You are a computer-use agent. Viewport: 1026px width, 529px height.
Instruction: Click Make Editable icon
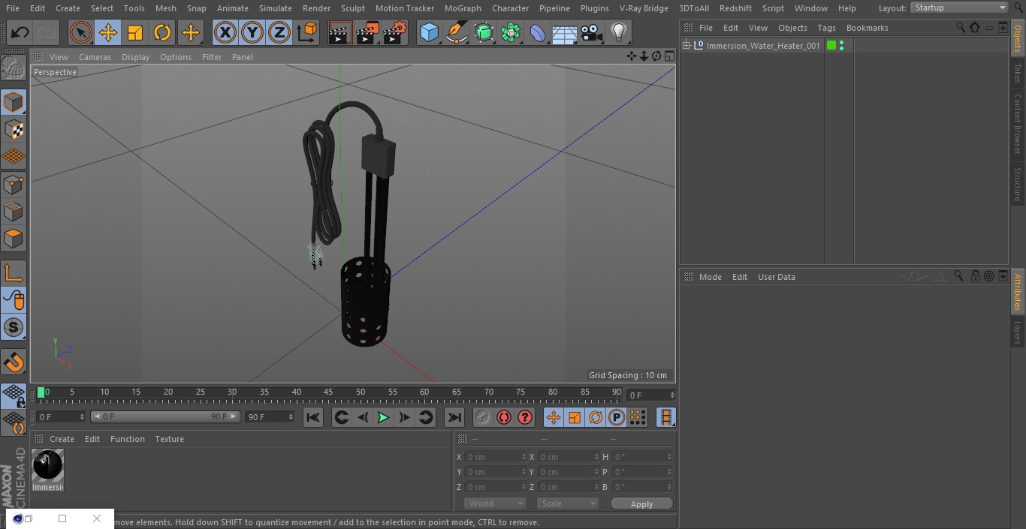[x=14, y=68]
